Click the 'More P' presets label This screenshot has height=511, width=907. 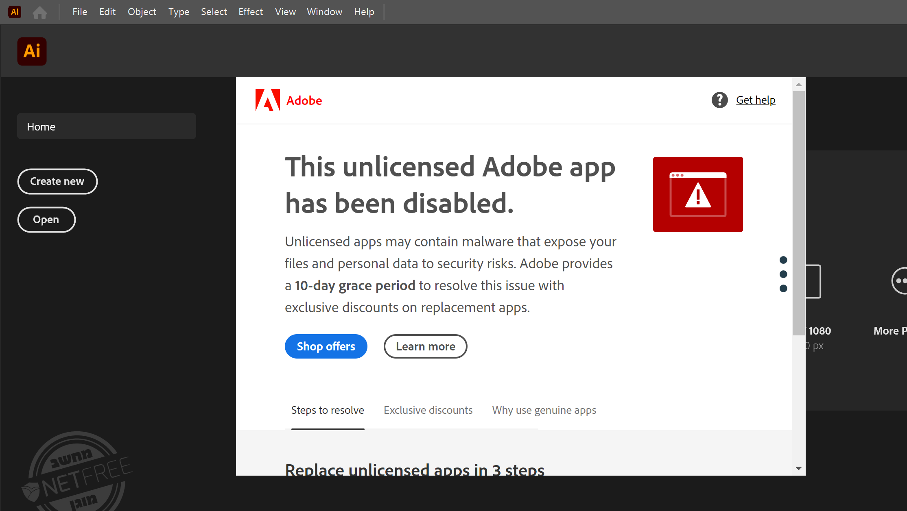coord(890,331)
